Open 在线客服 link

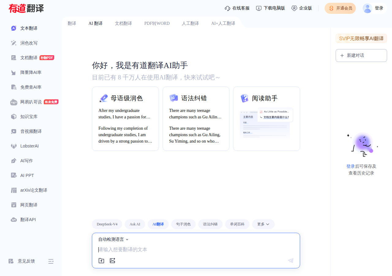pyautogui.click(x=237, y=8)
